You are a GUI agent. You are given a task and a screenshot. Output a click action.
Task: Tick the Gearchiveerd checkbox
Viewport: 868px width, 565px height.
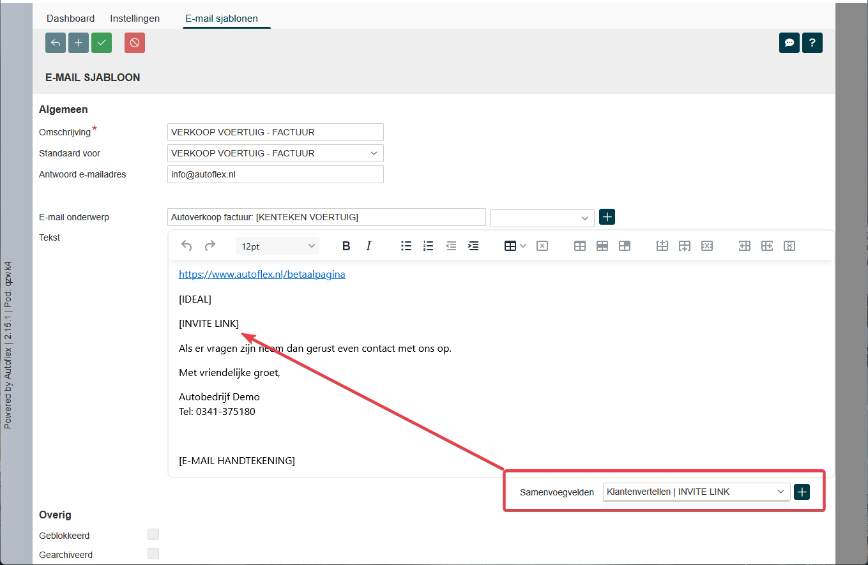pos(153,554)
